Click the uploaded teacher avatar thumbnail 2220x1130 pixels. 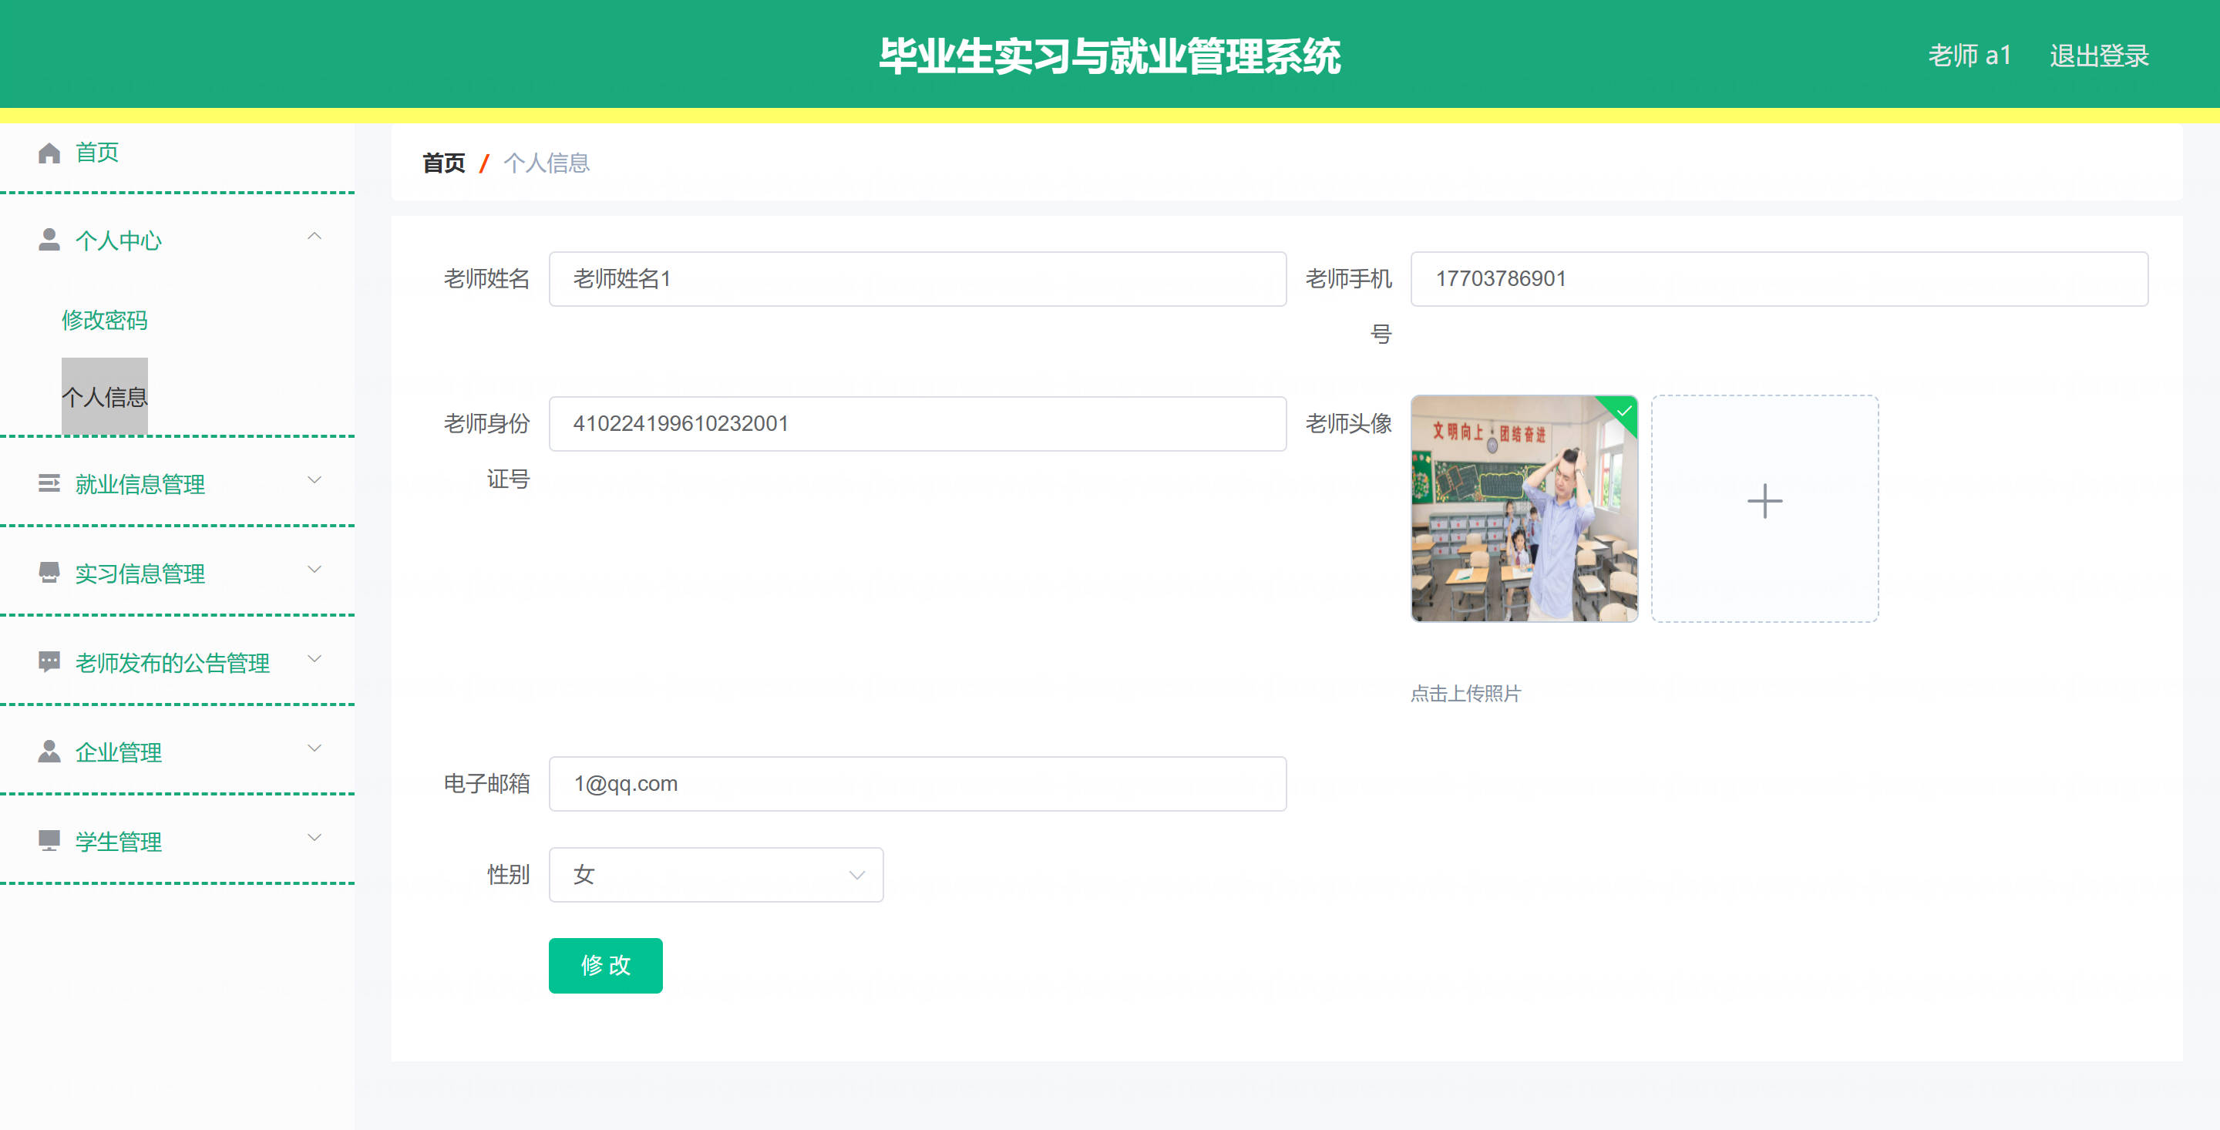[1524, 509]
